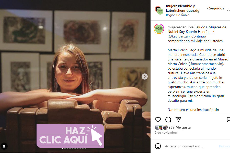The image size is (230, 153).
Task: Share the post via paper plane icon
Action: click(x=178, y=120)
